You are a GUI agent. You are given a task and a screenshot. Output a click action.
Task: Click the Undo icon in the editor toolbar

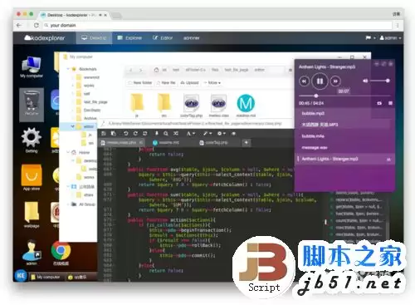pyautogui.click(x=126, y=134)
